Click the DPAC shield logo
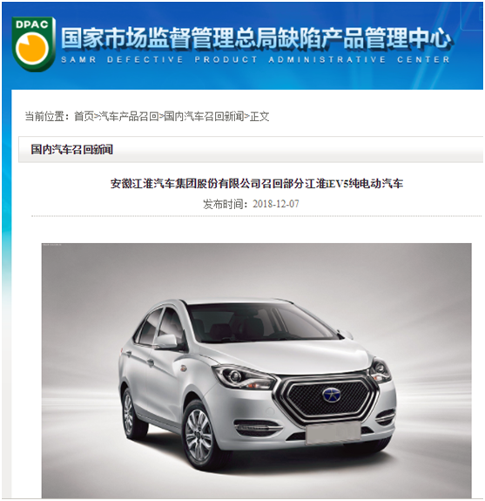Viewport: 485px width, 501px height. click(x=34, y=44)
